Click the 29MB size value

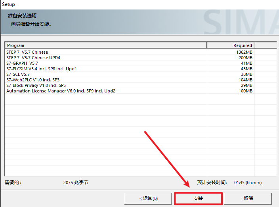click(x=247, y=85)
